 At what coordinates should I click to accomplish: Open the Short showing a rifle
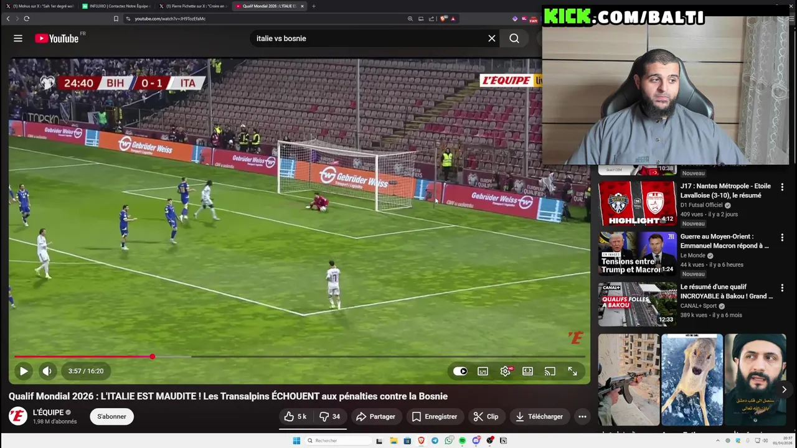[x=628, y=380]
